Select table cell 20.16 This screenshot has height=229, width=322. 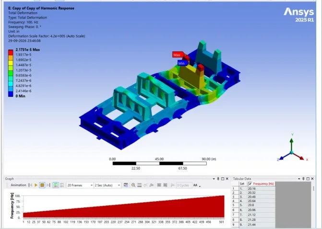tap(261, 189)
